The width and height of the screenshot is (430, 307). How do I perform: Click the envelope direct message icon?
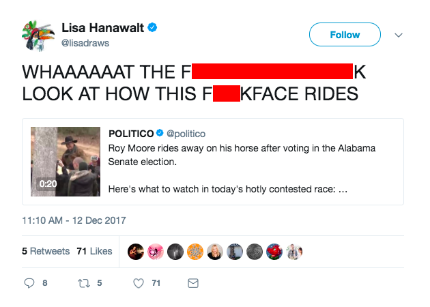[192, 283]
